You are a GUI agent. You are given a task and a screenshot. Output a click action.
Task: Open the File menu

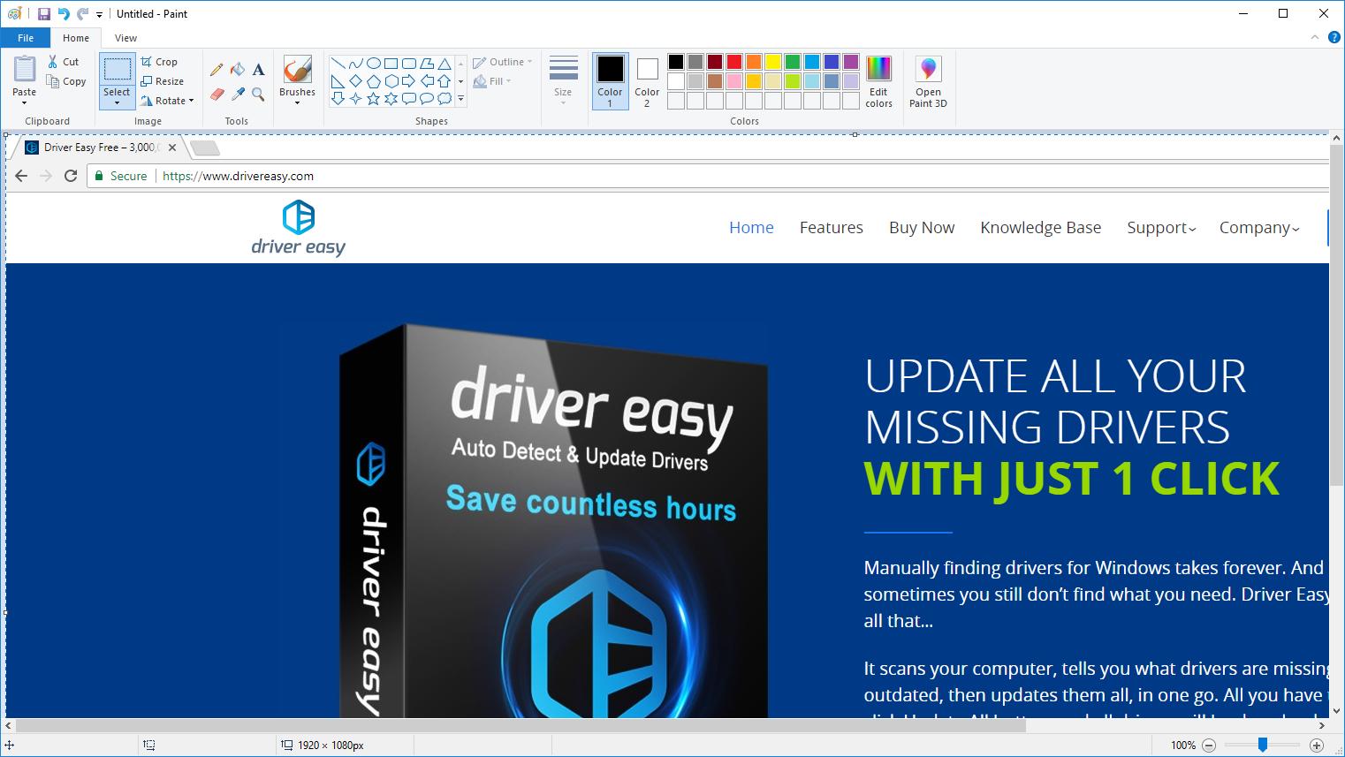click(26, 38)
